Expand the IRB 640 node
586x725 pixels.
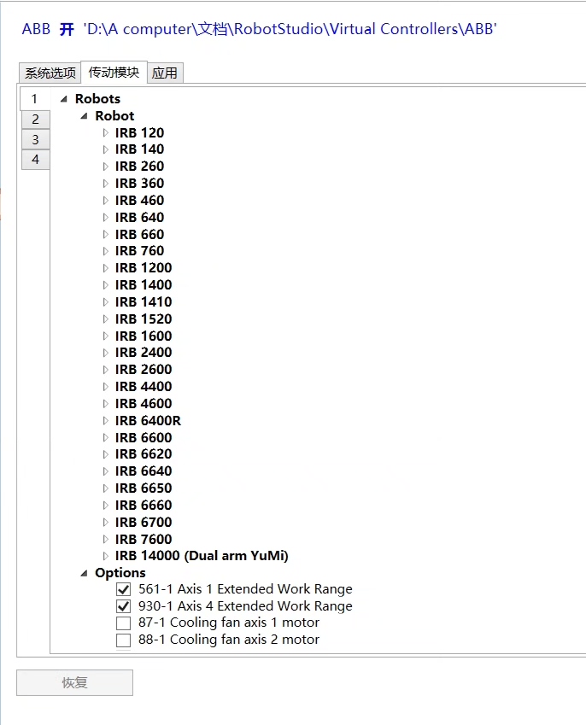105,217
